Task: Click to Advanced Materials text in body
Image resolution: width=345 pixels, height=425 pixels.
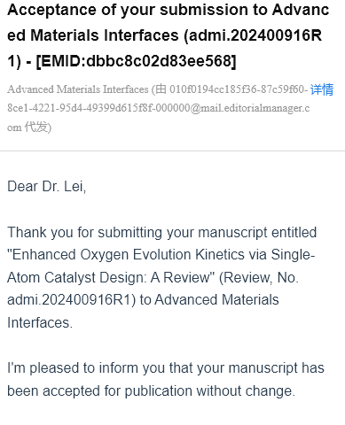Action: tap(209, 300)
